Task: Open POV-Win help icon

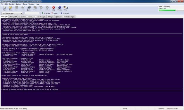Action: [x=46, y=13]
